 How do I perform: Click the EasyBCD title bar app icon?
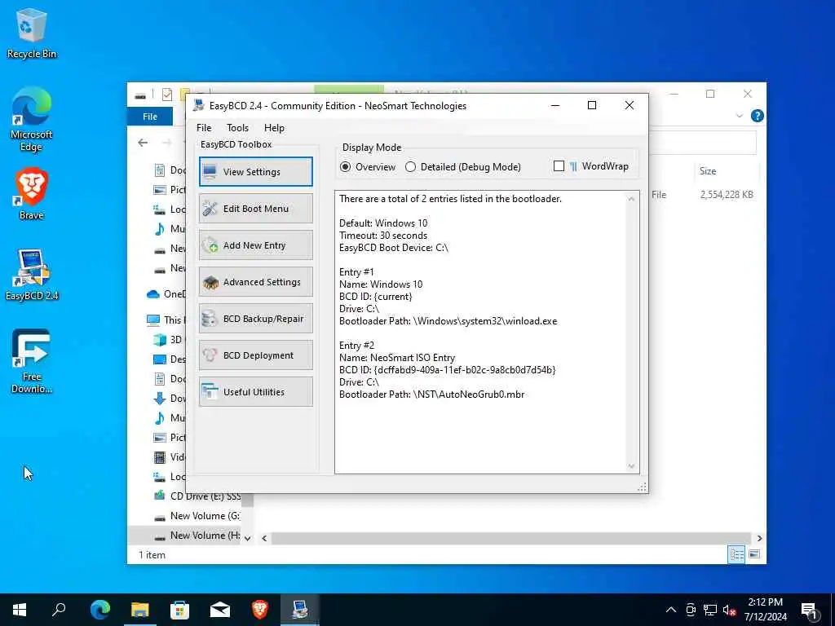click(x=199, y=105)
